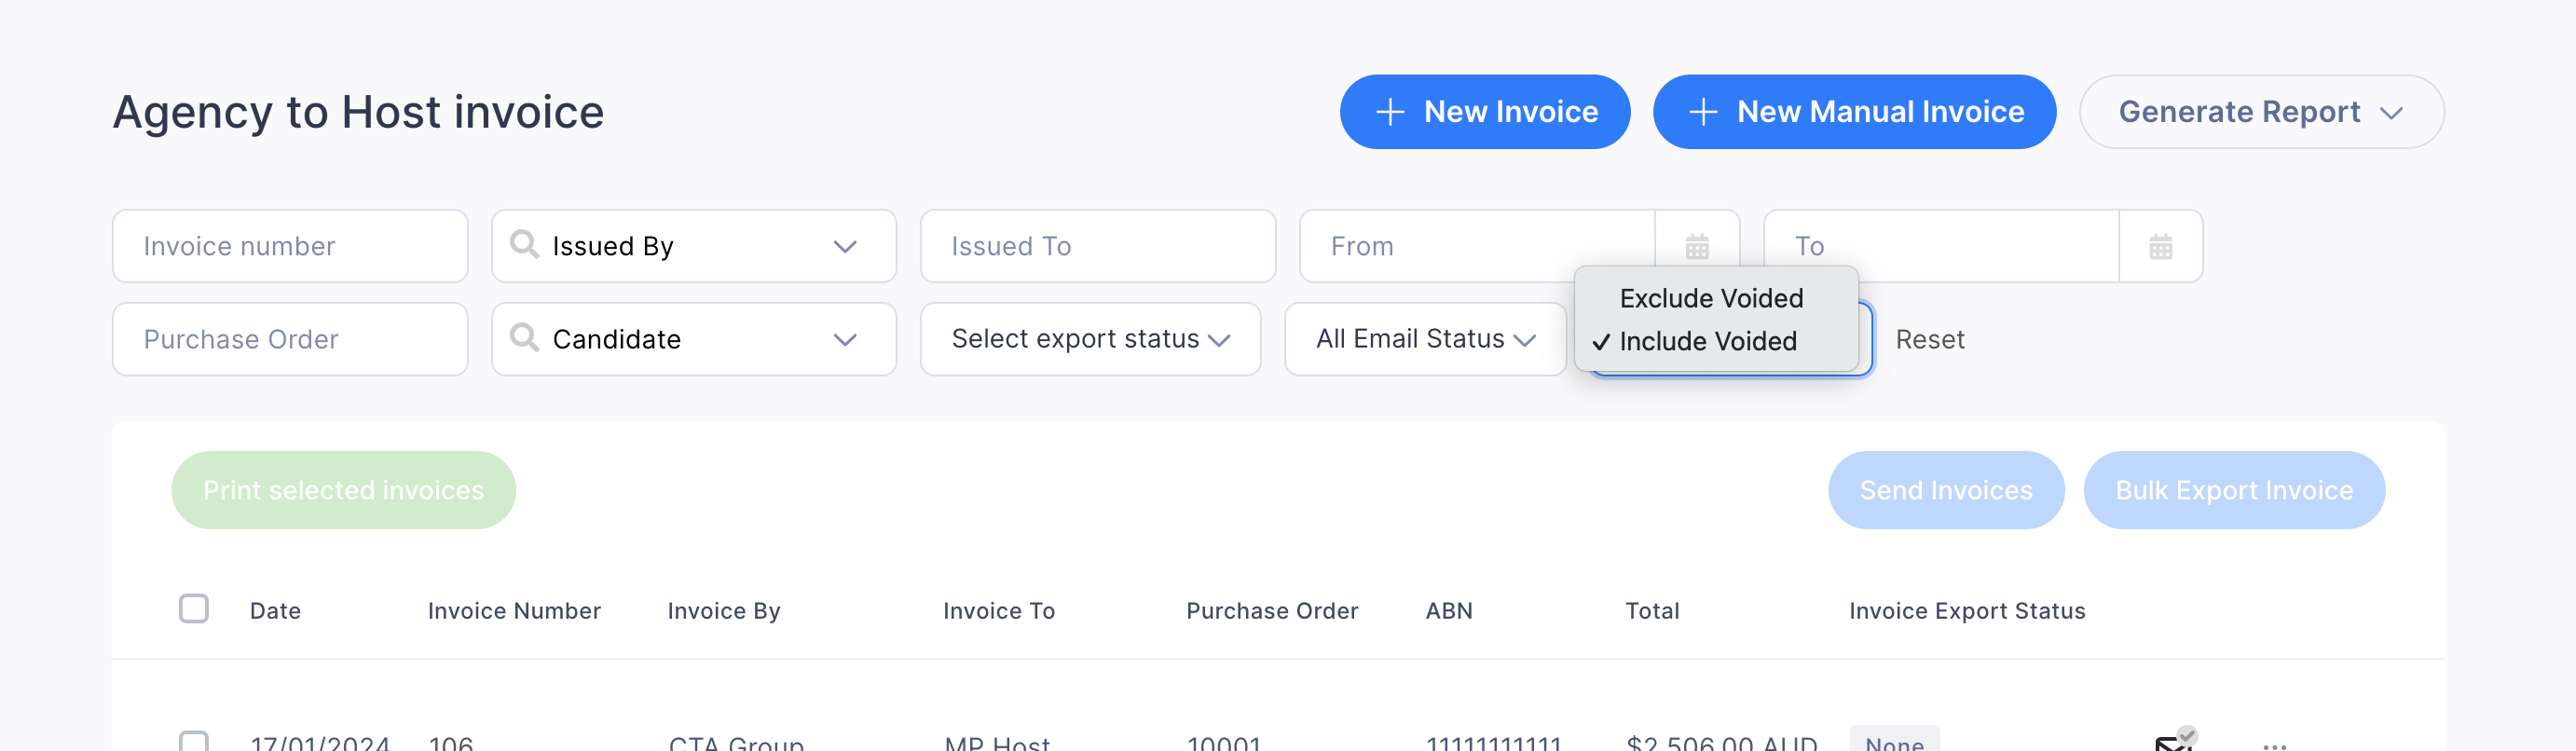Click the Reset filters link
The height and width of the screenshot is (751, 2576).
pos(1929,340)
